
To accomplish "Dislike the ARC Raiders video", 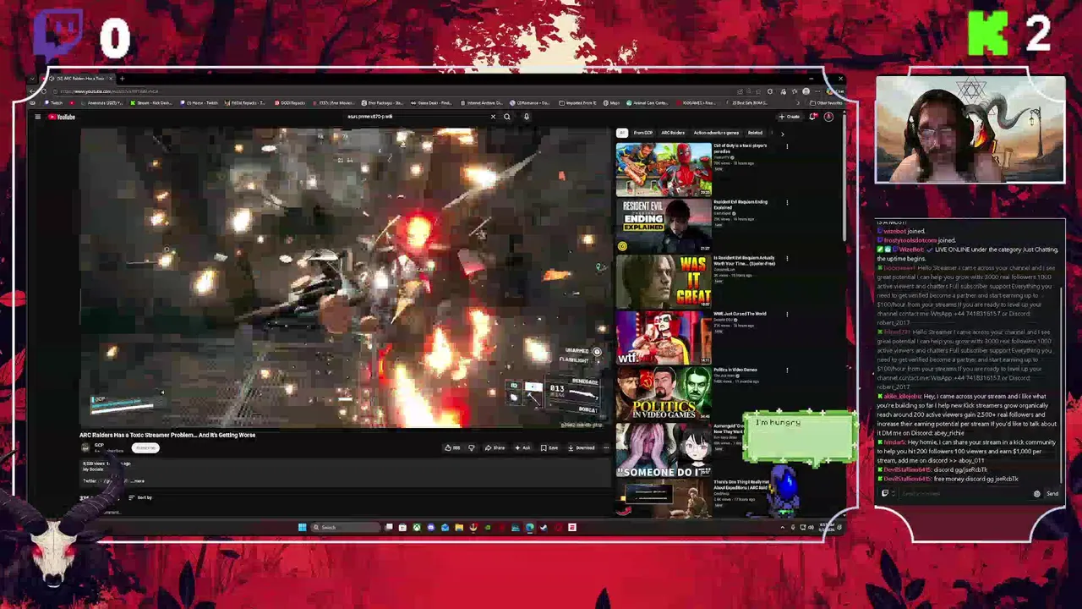I will click(x=472, y=448).
